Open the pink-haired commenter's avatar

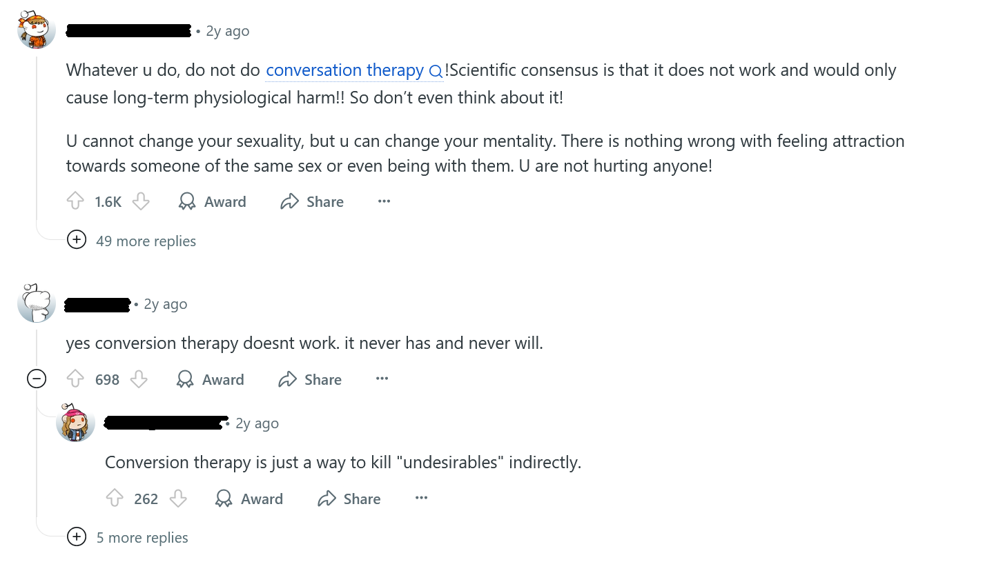pyautogui.click(x=75, y=423)
